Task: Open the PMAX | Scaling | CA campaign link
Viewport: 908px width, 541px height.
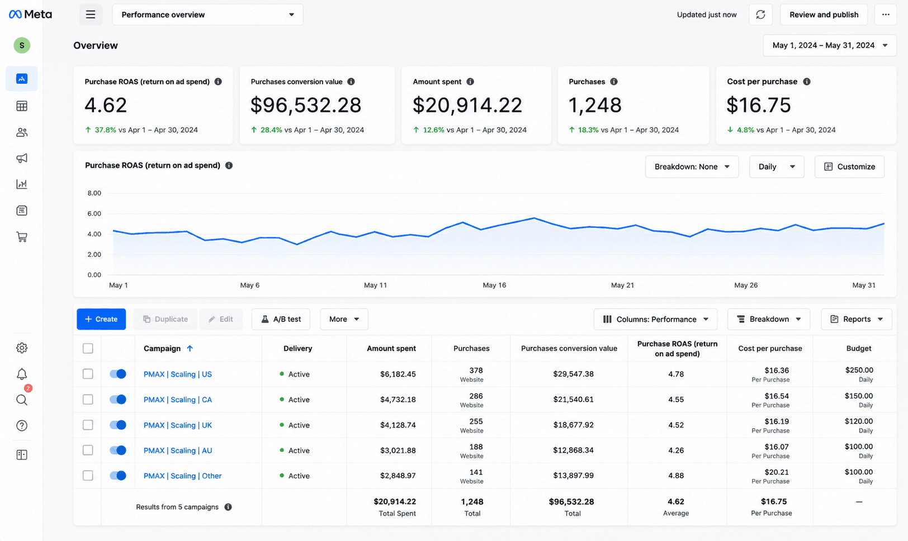Action: point(178,400)
